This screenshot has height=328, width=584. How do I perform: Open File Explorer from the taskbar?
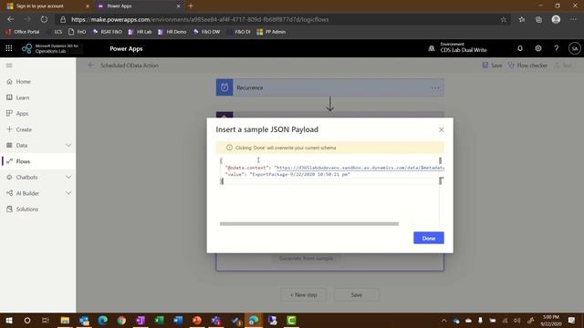coord(65,320)
